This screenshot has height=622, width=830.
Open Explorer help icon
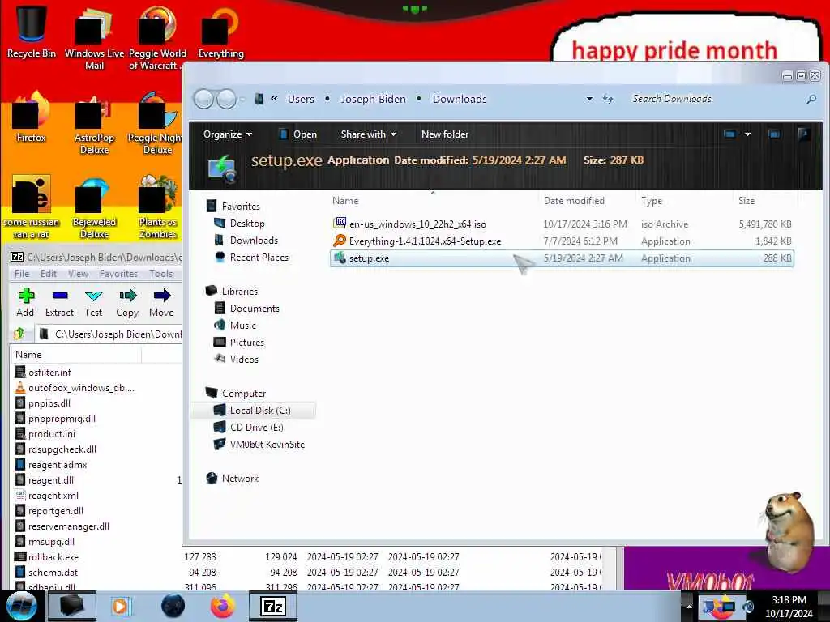[803, 134]
